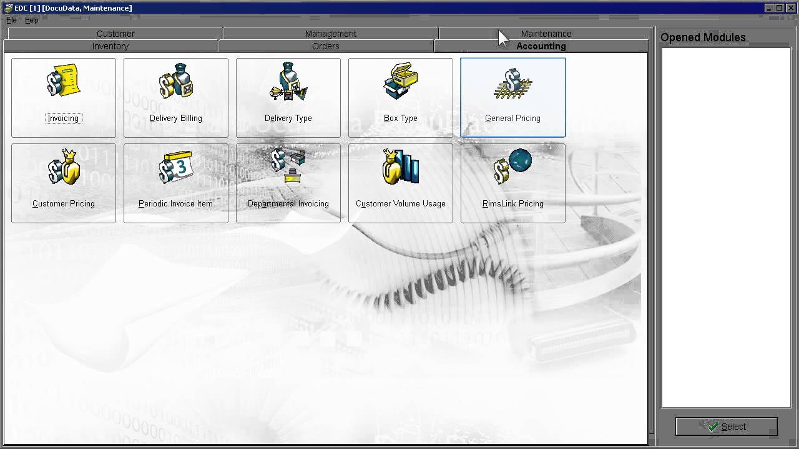Select the Accounting tab
Image resolution: width=799 pixels, height=449 pixels.
[x=541, y=46]
